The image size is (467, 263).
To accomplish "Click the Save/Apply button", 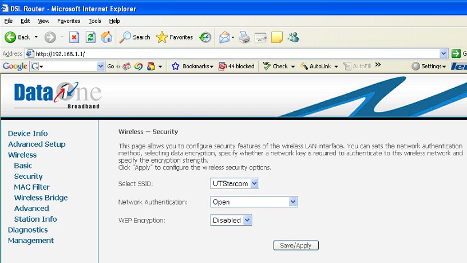I will pos(296,245).
